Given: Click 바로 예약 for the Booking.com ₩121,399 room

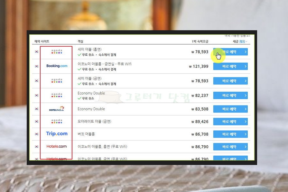Looking at the screenshot, I should click(230, 66).
